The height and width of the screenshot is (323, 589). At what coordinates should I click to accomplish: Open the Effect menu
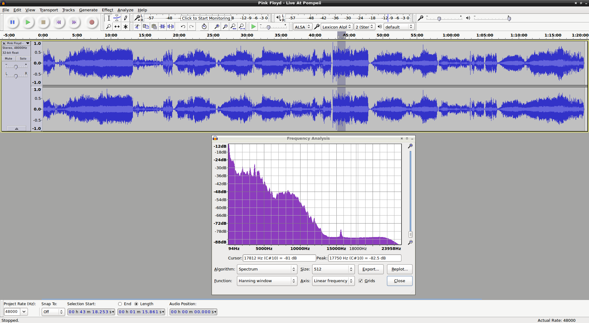pos(107,10)
